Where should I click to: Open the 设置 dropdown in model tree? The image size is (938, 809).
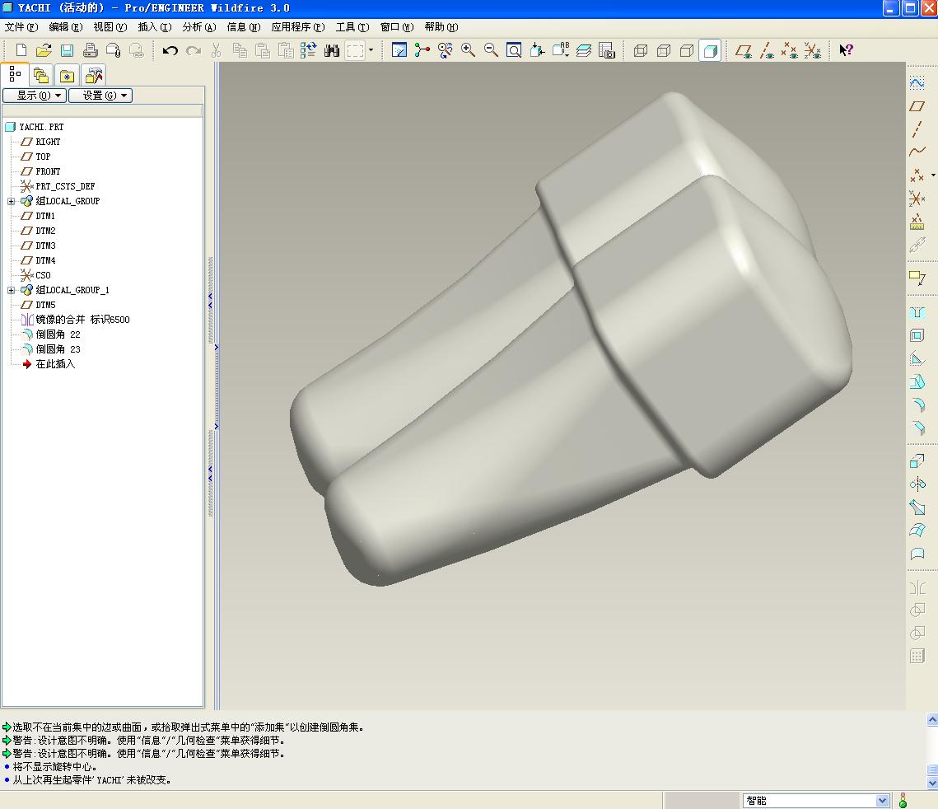[100, 95]
